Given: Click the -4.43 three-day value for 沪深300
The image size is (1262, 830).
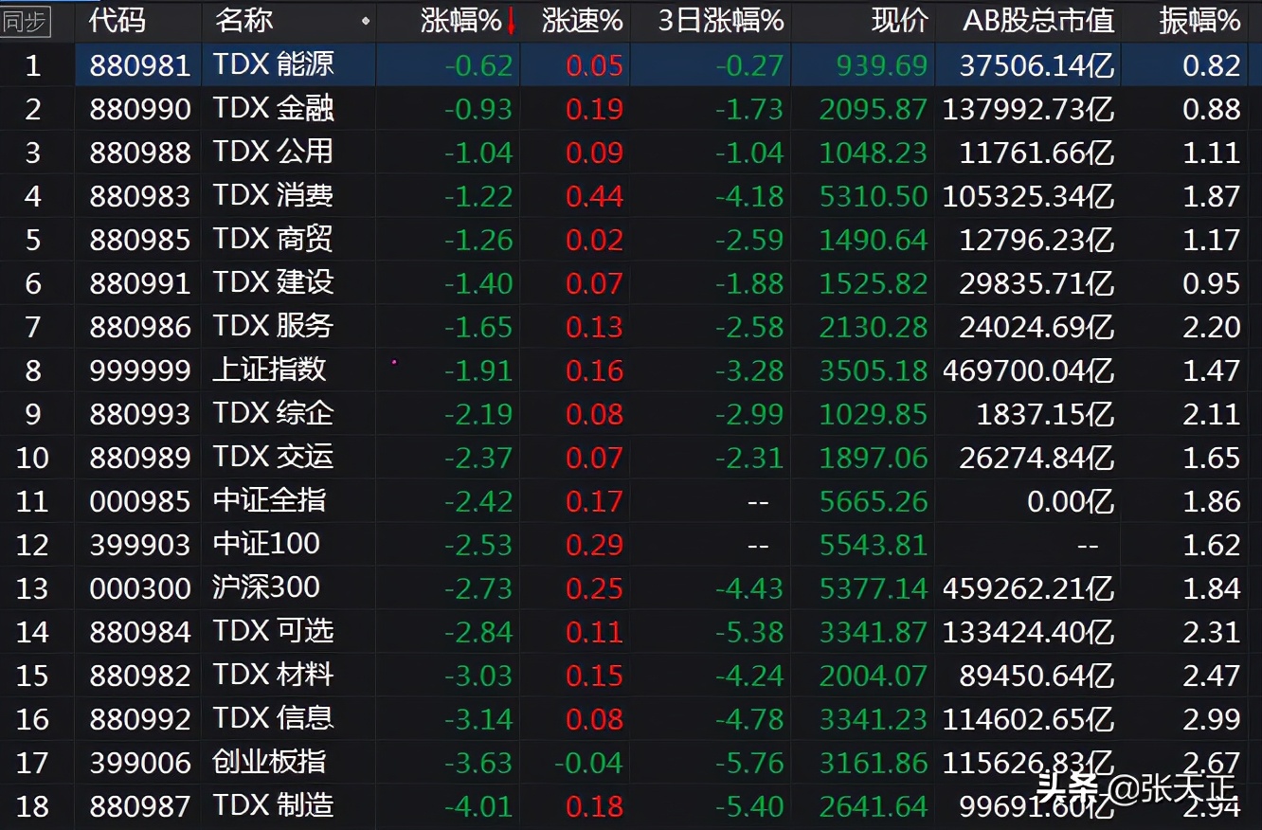Looking at the screenshot, I should 749,588.
